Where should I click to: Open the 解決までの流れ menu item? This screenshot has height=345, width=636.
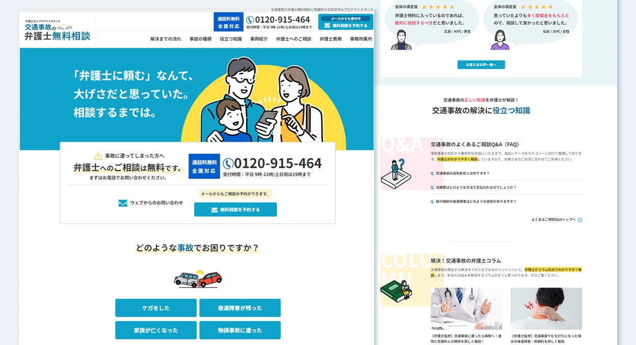click(x=166, y=39)
